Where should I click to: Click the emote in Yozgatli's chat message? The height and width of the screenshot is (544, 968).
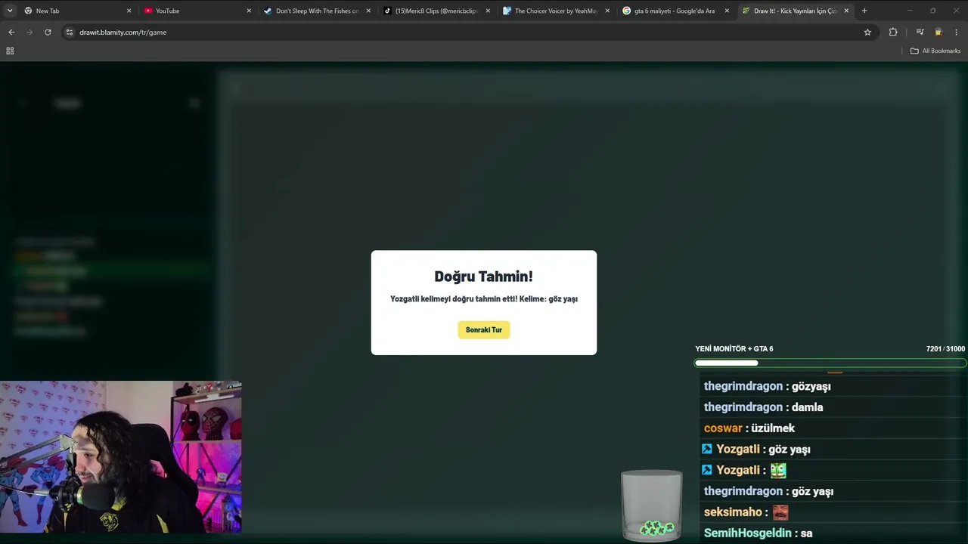[x=778, y=470]
